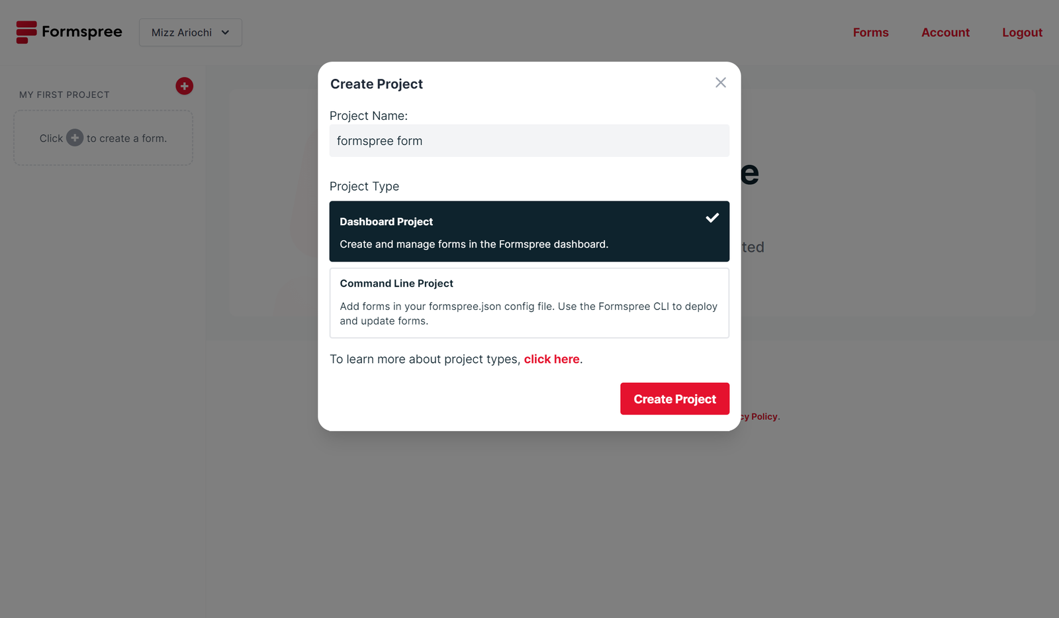Viewport: 1059px width, 618px height.
Task: Close the Create Project dialog with X
Action: [721, 82]
